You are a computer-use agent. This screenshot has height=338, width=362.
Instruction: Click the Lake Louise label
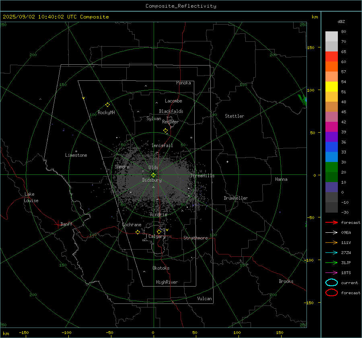point(31,197)
